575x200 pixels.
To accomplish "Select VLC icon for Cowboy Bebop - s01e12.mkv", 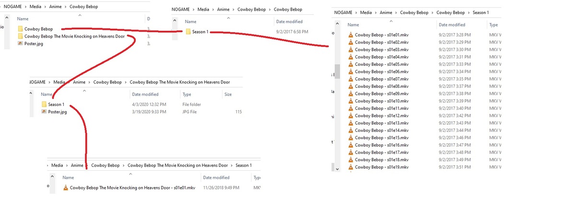I will 351,116.
